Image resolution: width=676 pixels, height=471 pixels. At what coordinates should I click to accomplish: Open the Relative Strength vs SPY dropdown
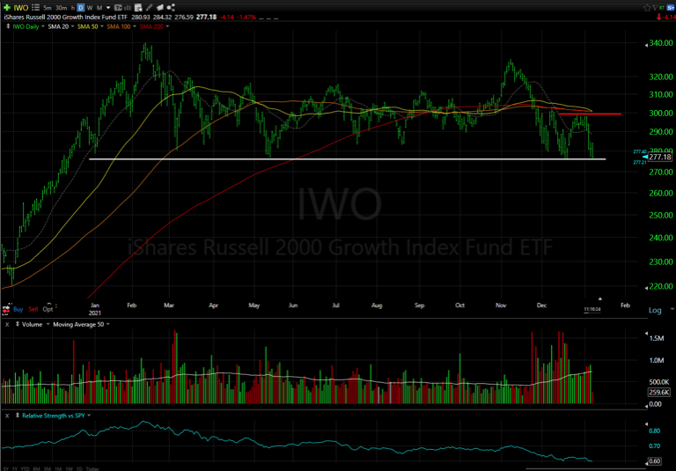click(x=89, y=416)
